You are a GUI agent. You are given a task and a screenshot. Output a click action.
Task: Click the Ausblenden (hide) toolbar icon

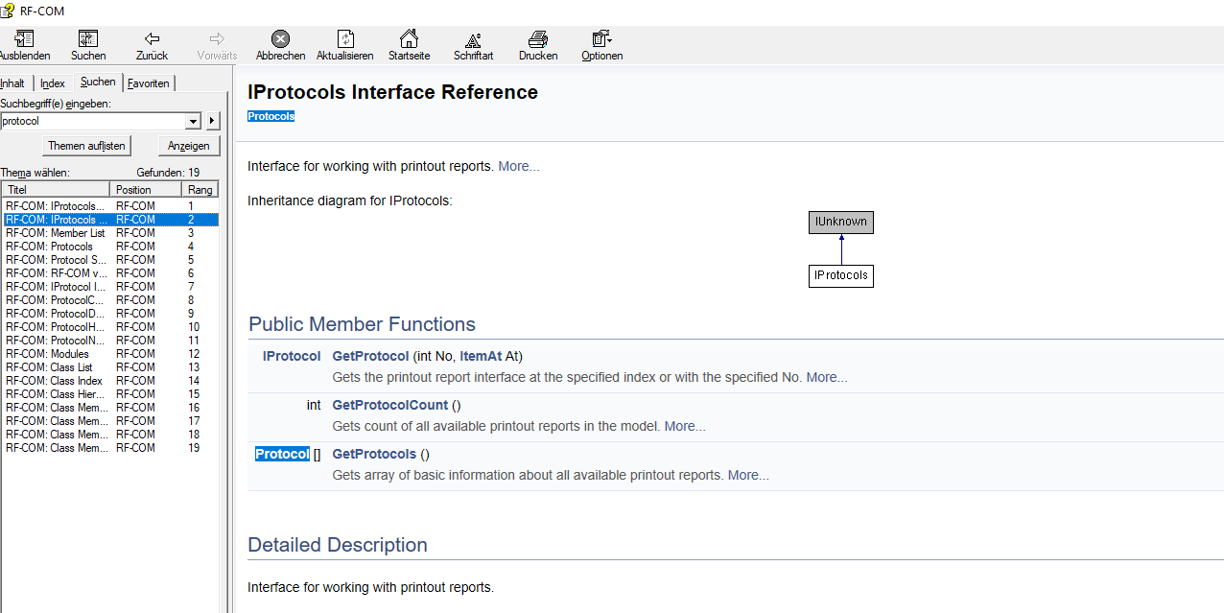(23, 39)
